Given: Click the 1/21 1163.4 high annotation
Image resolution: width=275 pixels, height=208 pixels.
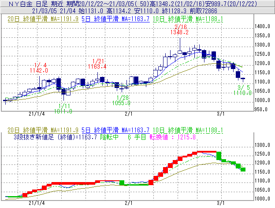Looking at the screenshot, I should (x=97, y=64).
